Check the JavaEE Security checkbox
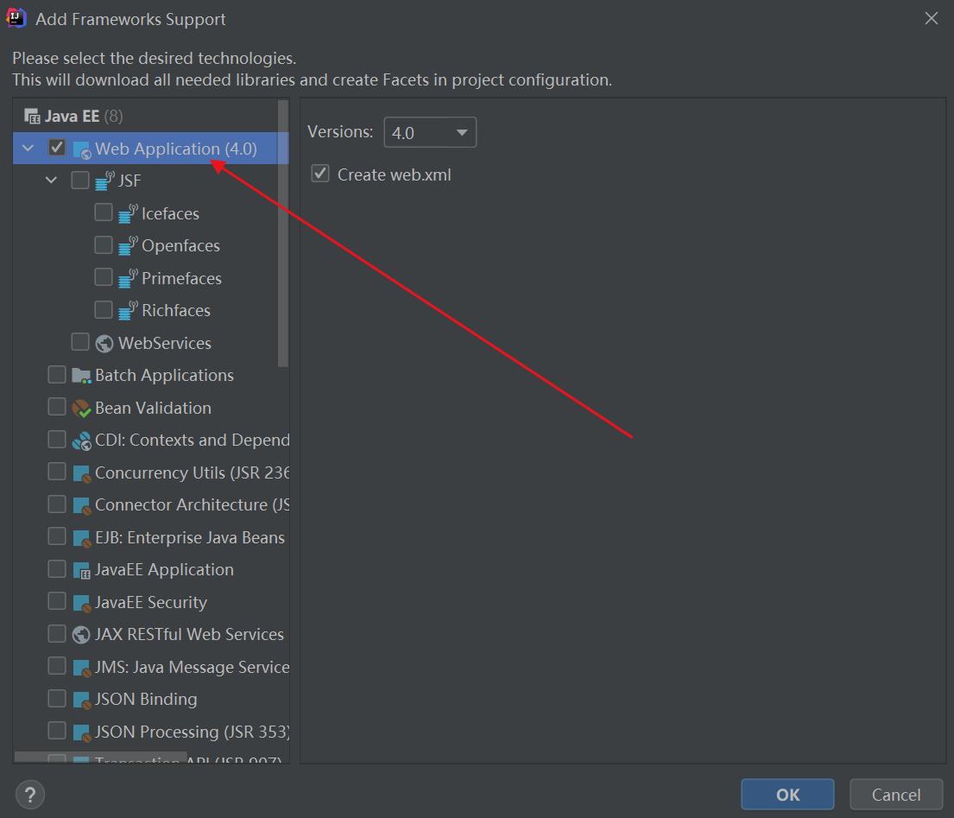This screenshot has width=954, height=818. point(57,601)
